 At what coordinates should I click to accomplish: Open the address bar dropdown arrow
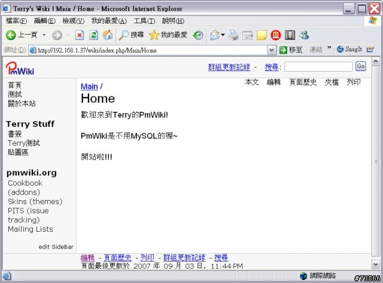271,50
